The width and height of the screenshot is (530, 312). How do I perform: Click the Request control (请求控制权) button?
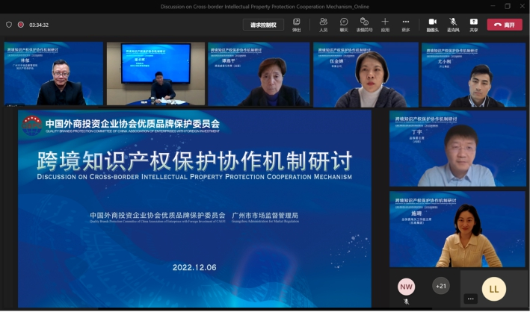point(263,25)
